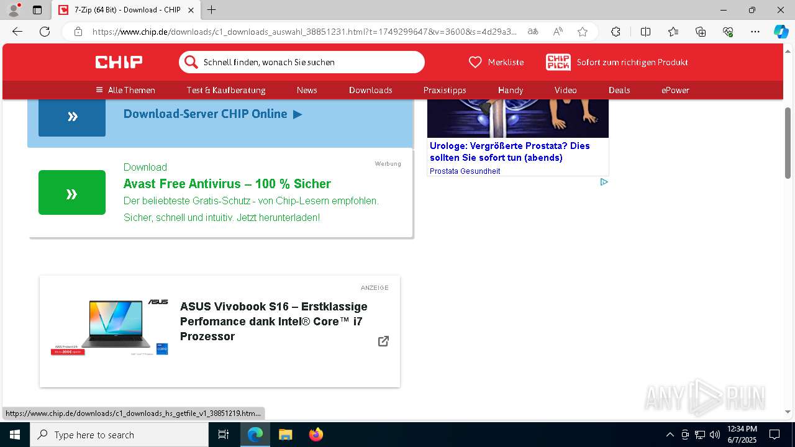This screenshot has width=795, height=447.
Task: Click Merkliste text link
Action: click(x=506, y=62)
